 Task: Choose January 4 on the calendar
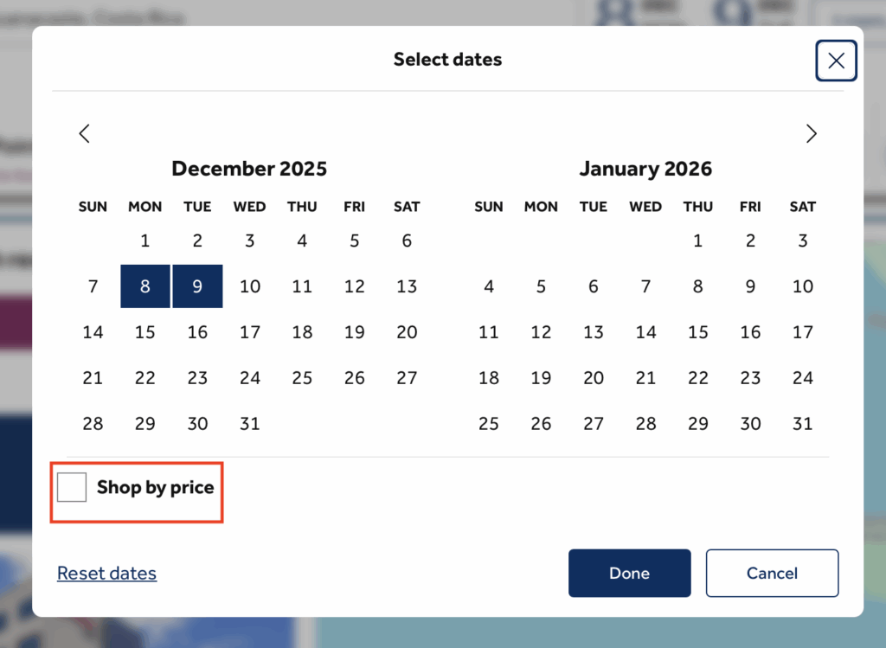[x=489, y=286]
